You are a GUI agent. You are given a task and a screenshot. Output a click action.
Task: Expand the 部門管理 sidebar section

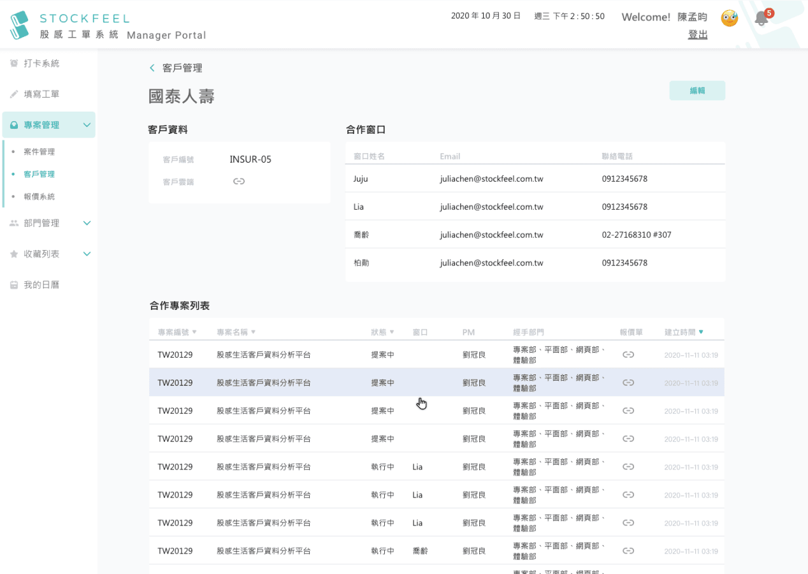coord(87,223)
